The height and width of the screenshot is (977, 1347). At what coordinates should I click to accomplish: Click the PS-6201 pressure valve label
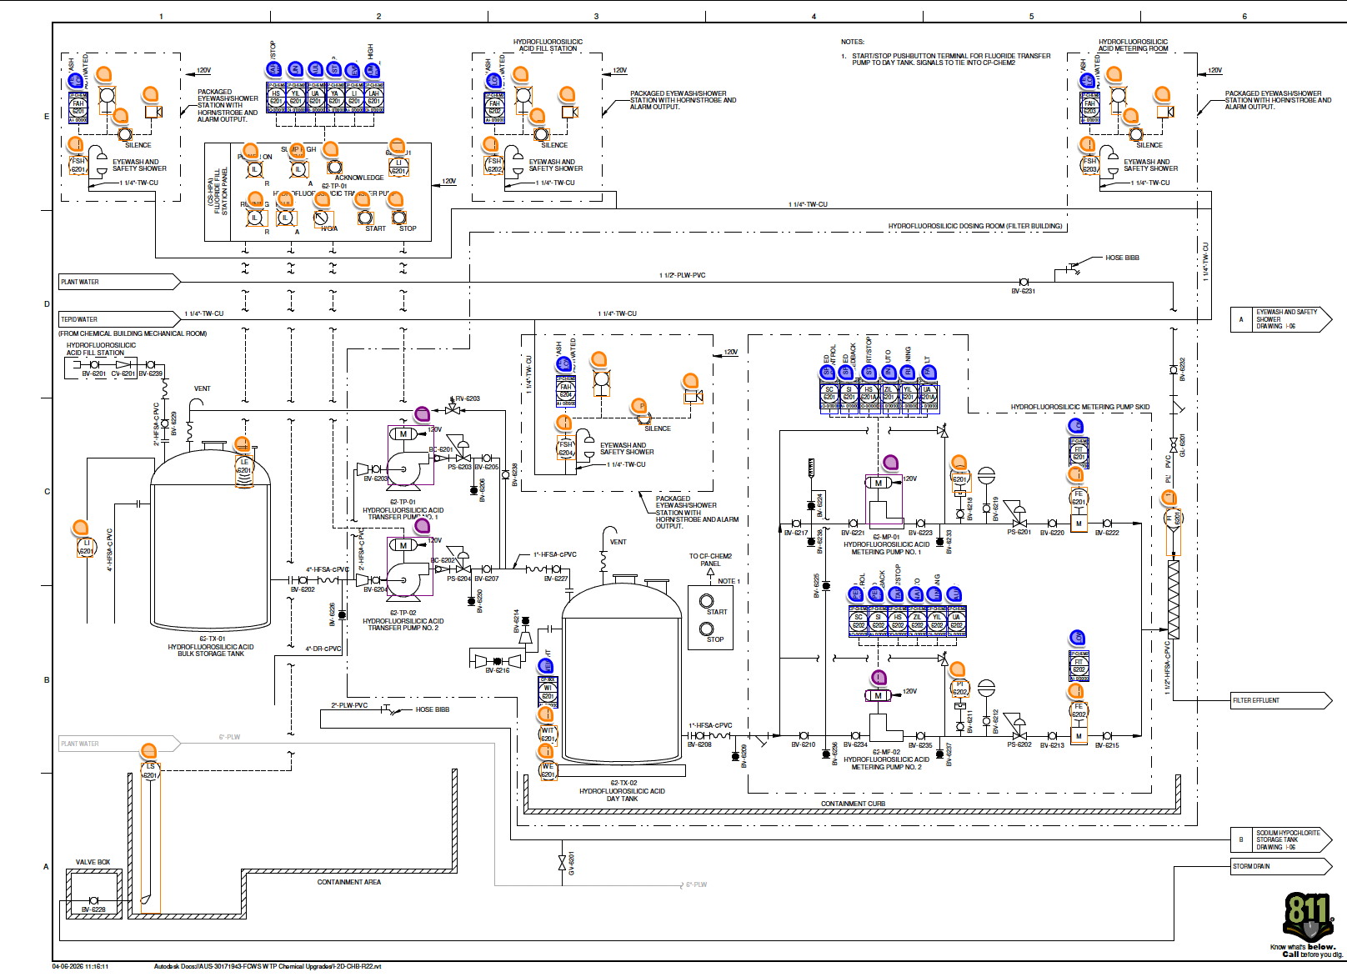click(1019, 532)
